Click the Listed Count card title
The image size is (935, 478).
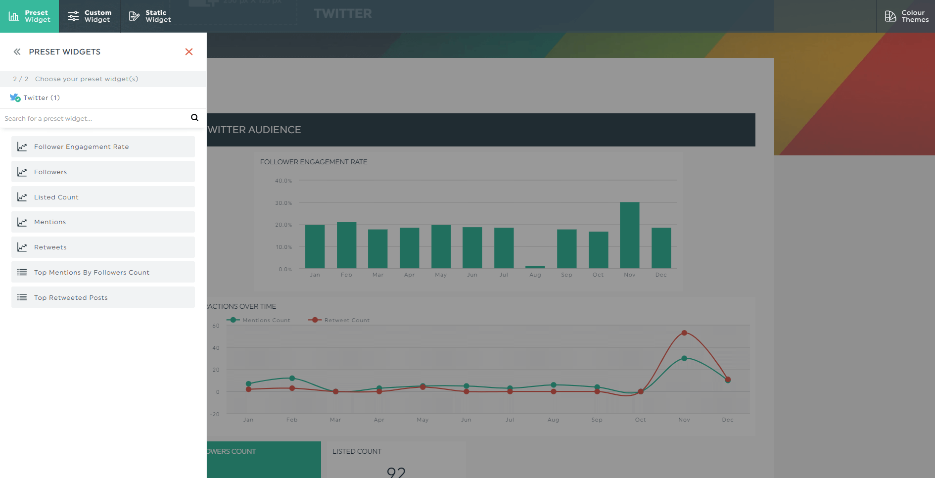click(357, 451)
